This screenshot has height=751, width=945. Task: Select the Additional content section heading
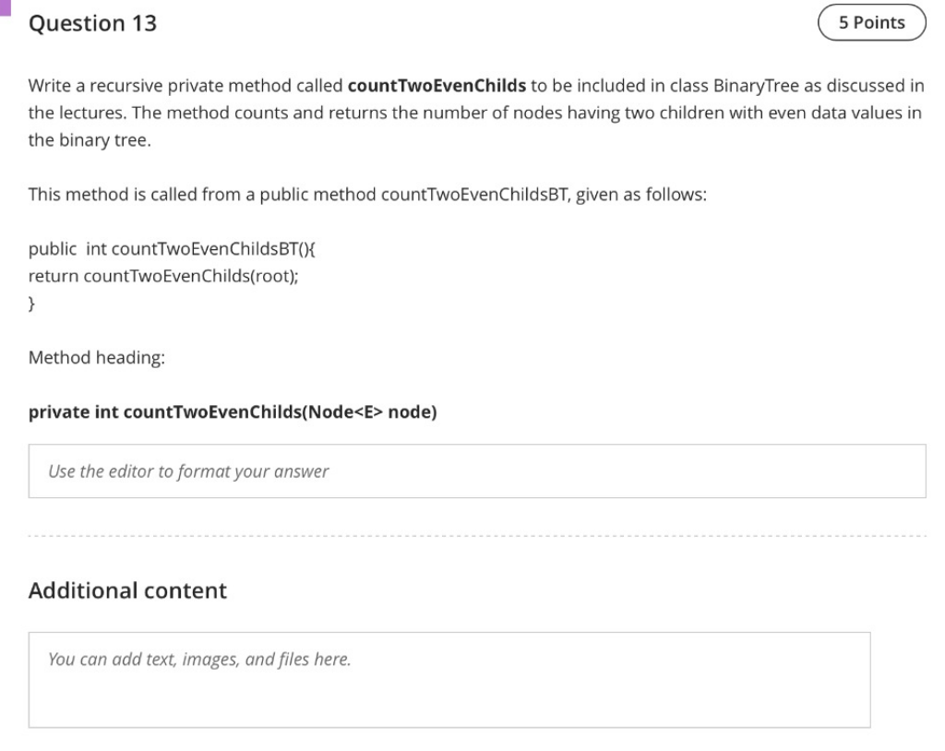coord(128,590)
